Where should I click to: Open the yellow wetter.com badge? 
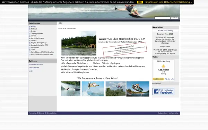158,79
